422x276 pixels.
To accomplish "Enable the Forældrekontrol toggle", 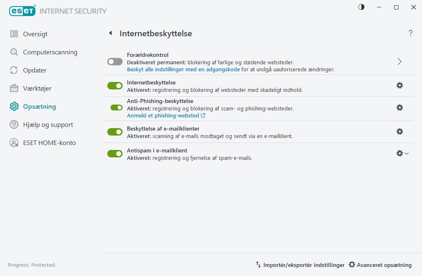I will click(x=115, y=62).
